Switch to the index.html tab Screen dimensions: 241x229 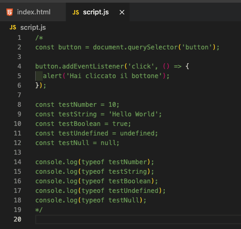pos(33,12)
